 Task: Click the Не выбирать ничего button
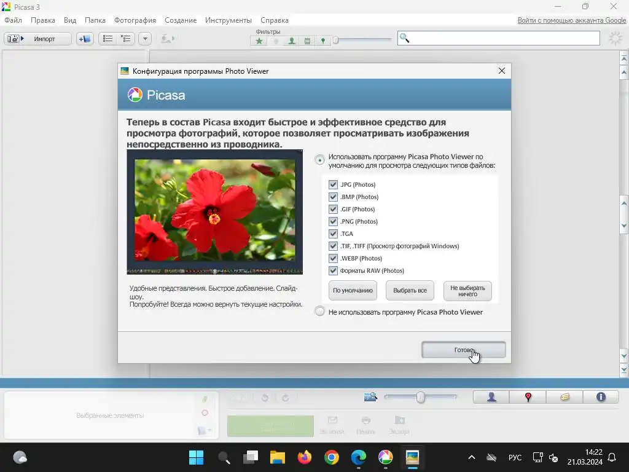[467, 291]
